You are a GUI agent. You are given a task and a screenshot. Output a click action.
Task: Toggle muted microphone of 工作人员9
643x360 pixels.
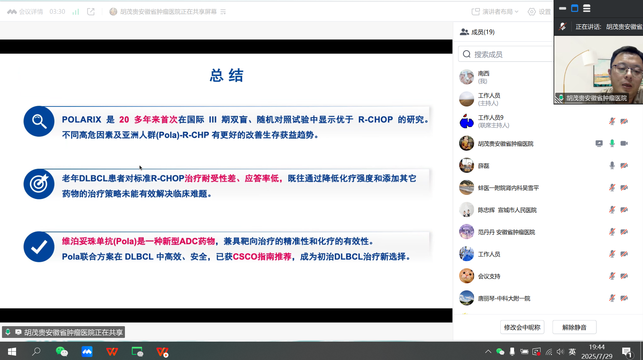[612, 121]
